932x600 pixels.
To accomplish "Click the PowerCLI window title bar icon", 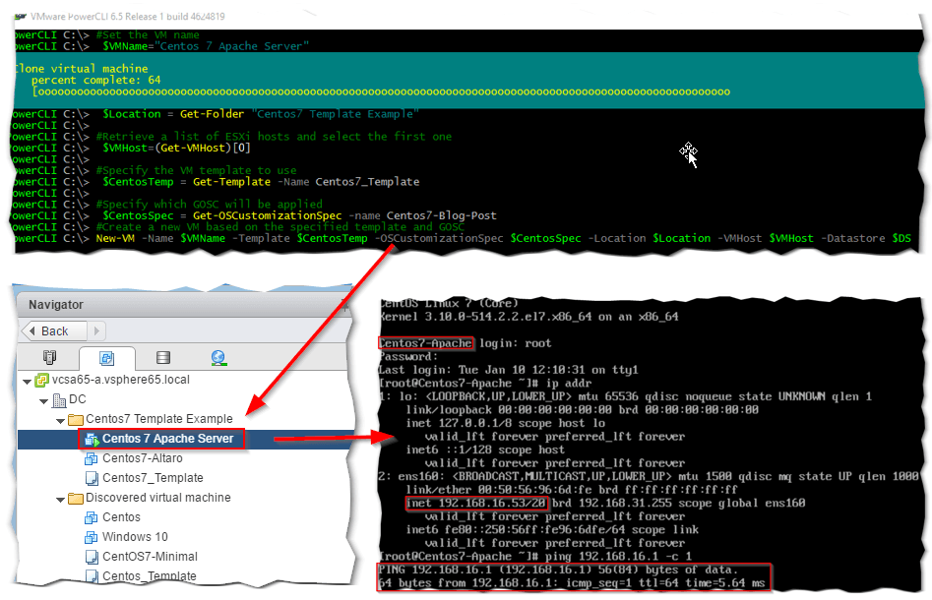I will point(21,17).
